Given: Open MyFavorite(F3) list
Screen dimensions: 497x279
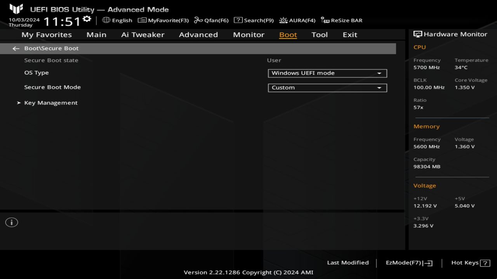Looking at the screenshot, I should (x=163, y=20).
